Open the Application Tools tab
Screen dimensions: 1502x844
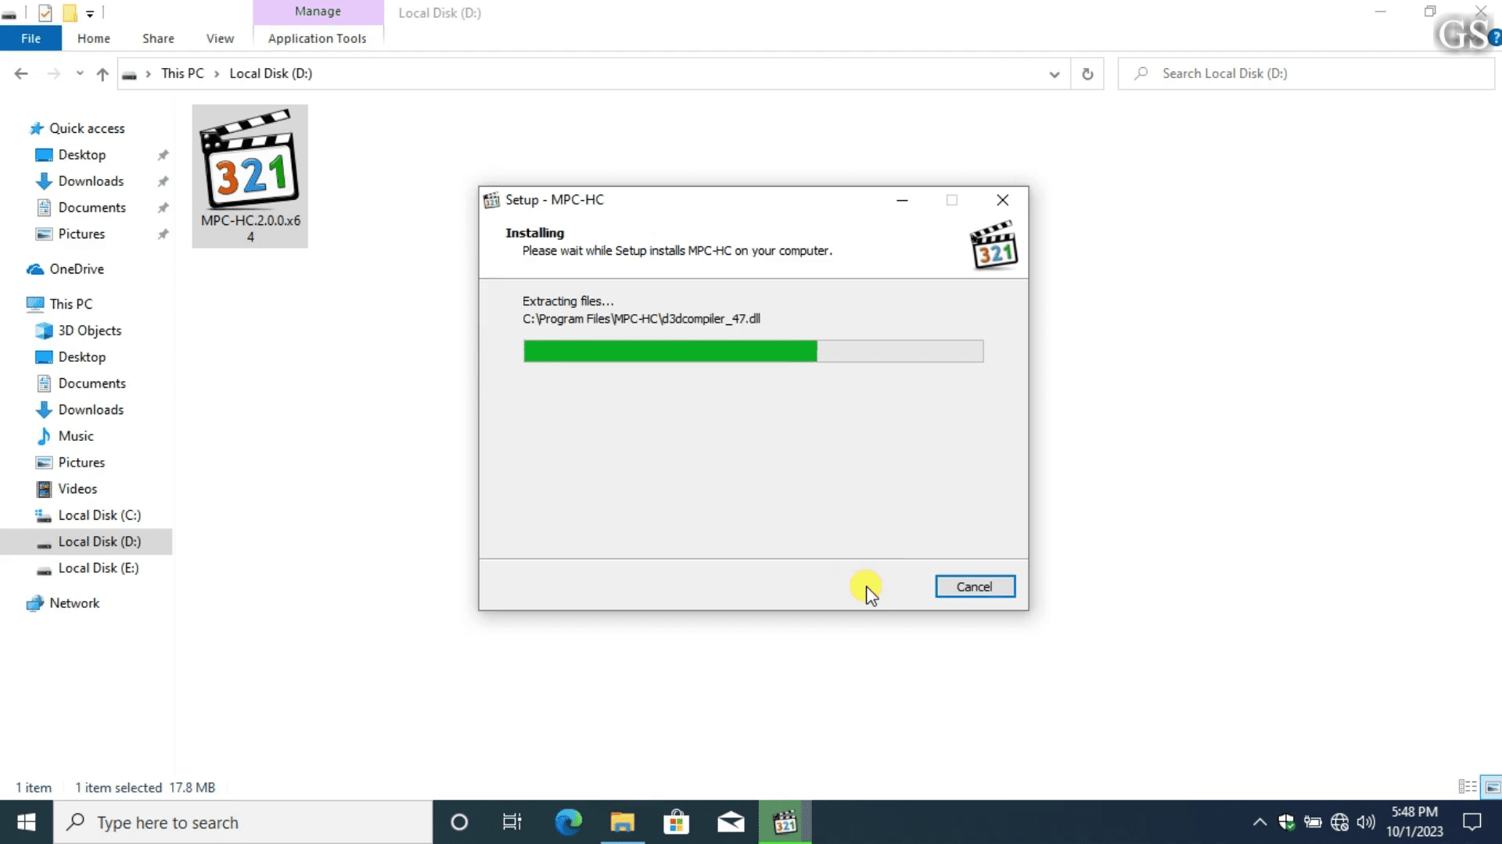pyautogui.click(x=317, y=38)
